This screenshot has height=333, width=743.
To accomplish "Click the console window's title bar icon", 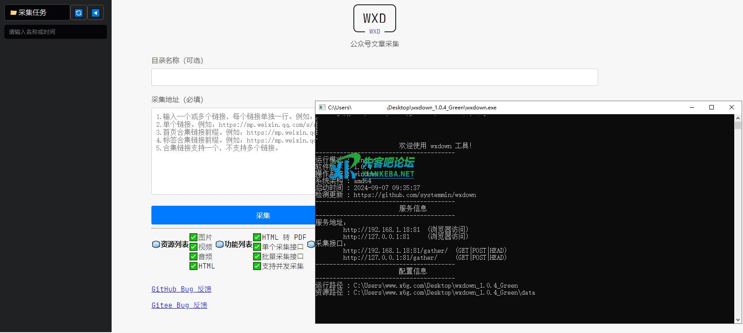I will (322, 107).
